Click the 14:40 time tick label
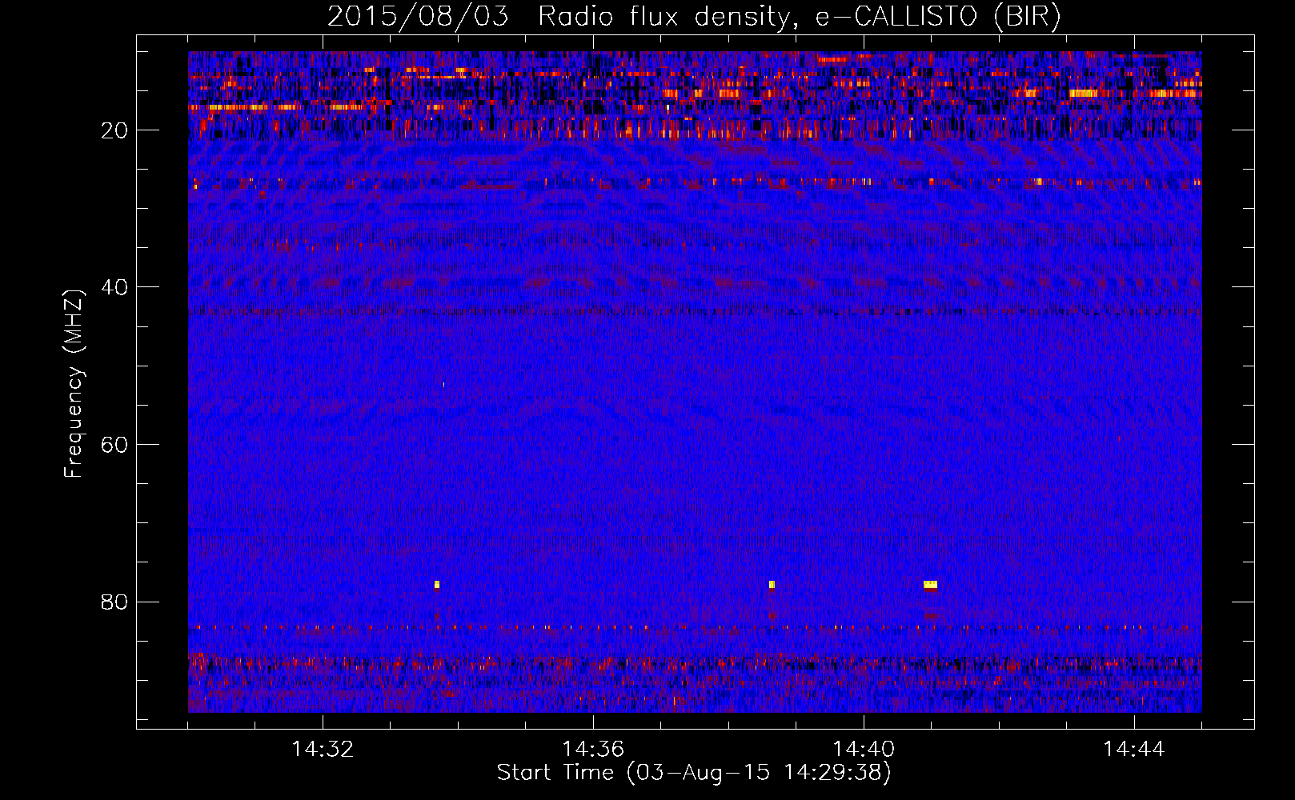Image resolution: width=1295 pixels, height=800 pixels. [864, 750]
